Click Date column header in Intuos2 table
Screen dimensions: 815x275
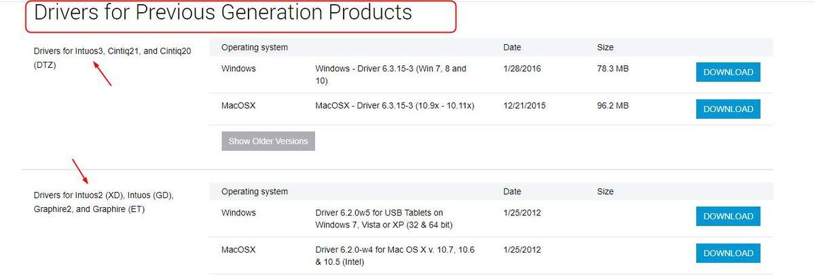point(512,191)
